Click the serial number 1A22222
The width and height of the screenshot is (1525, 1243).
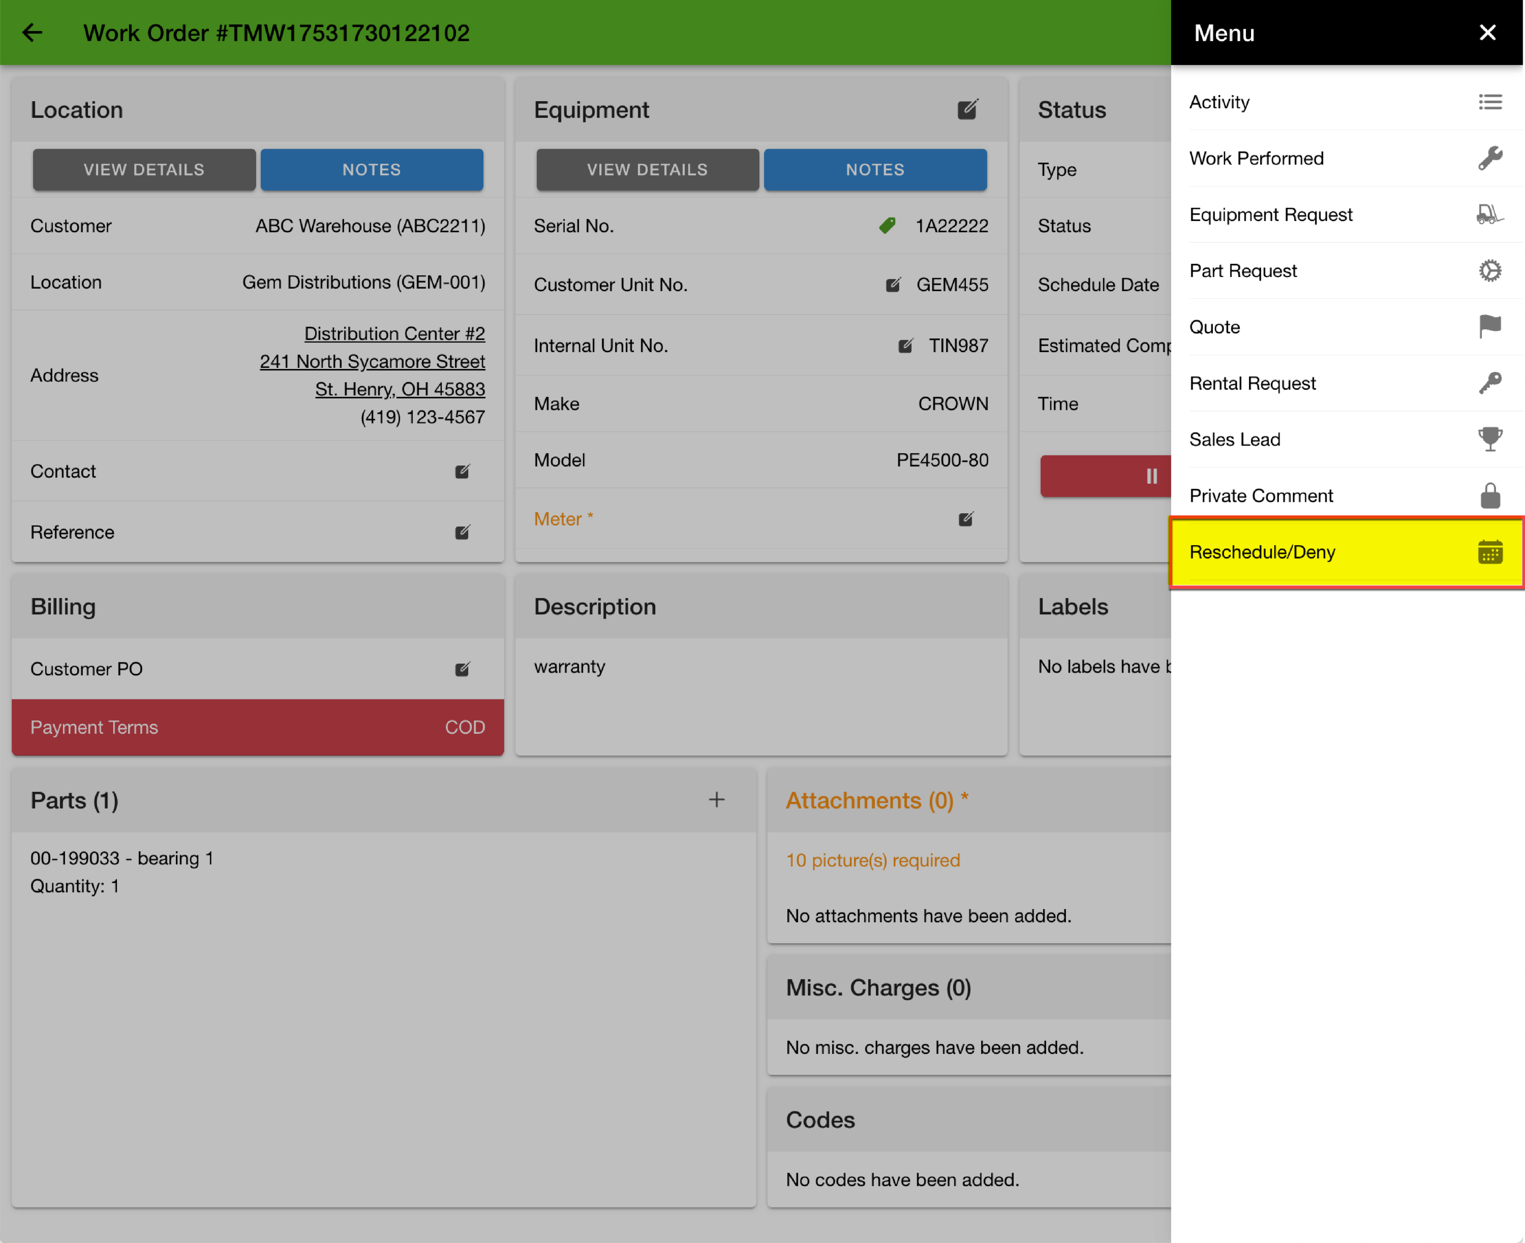[952, 226]
